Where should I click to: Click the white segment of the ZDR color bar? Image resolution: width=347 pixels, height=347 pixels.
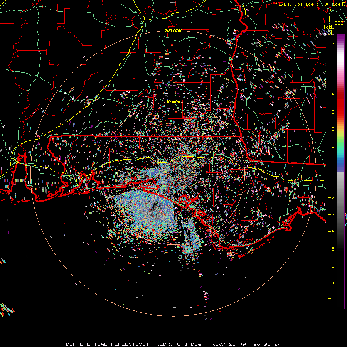coord(340,57)
